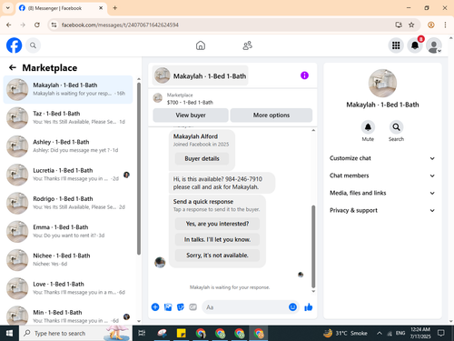Viewport: 454px width, 341px height.
Task: Open Ashley 1-Bed 1-Bath conversation
Action: coord(68,146)
